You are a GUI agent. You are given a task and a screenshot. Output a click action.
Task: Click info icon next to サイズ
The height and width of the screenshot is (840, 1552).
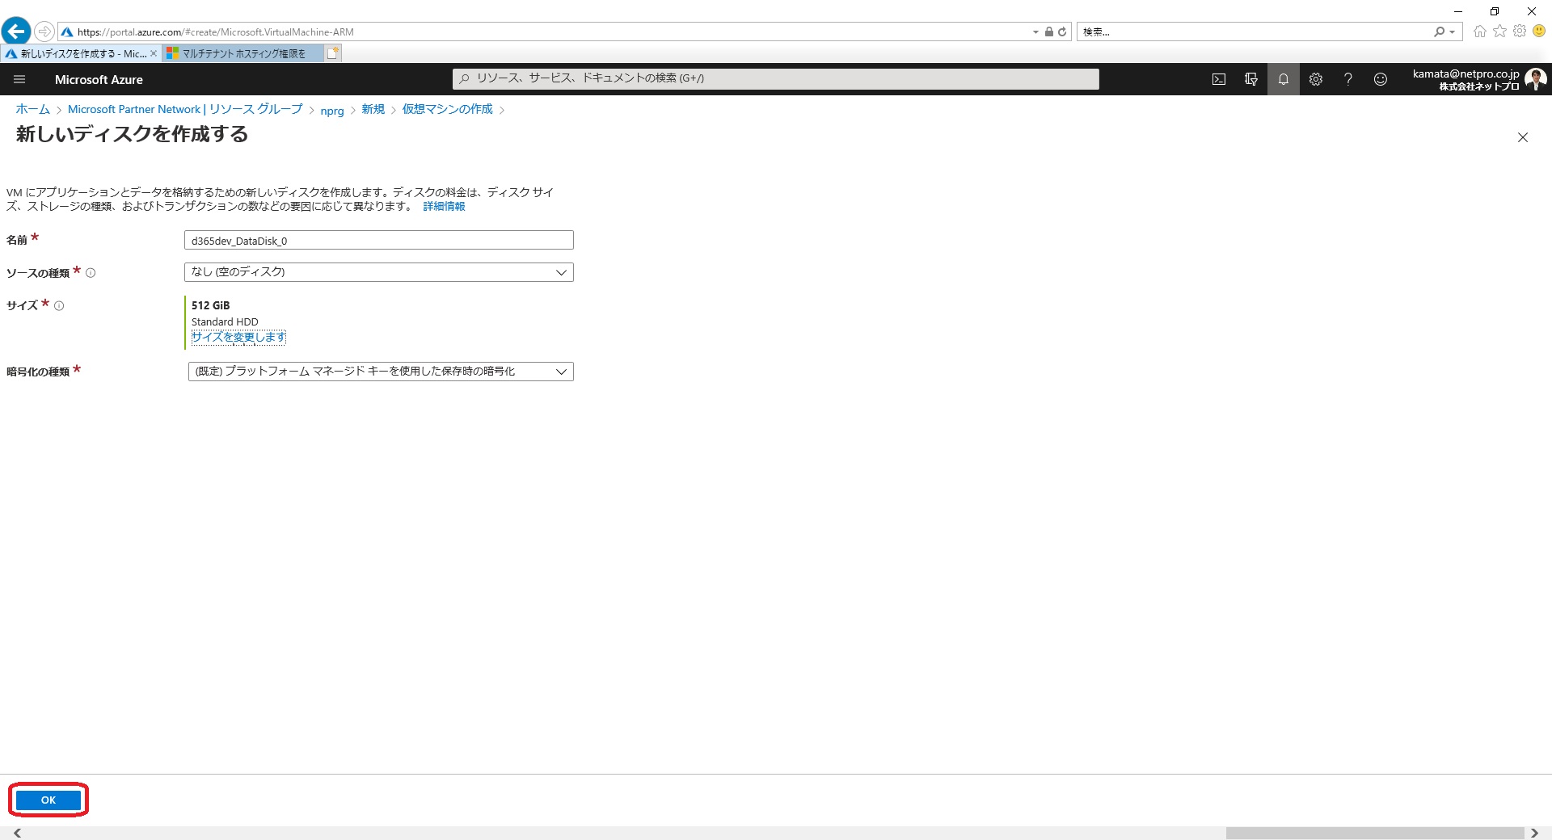pos(59,305)
